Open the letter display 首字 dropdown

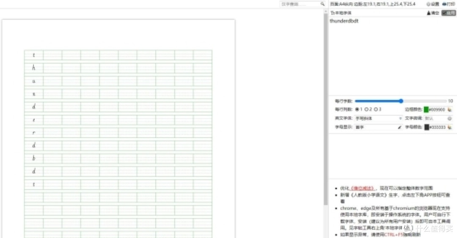(x=378, y=127)
